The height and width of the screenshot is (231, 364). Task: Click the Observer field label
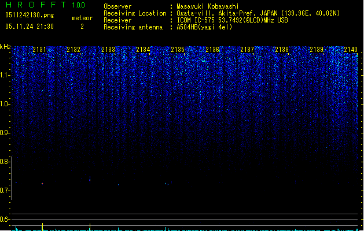coord(117,6)
